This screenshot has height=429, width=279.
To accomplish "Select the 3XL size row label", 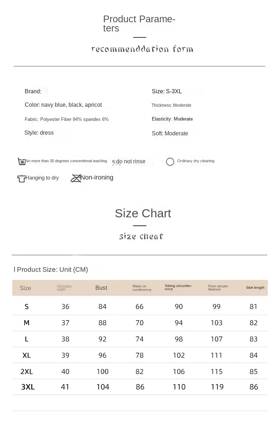I will click(28, 387).
